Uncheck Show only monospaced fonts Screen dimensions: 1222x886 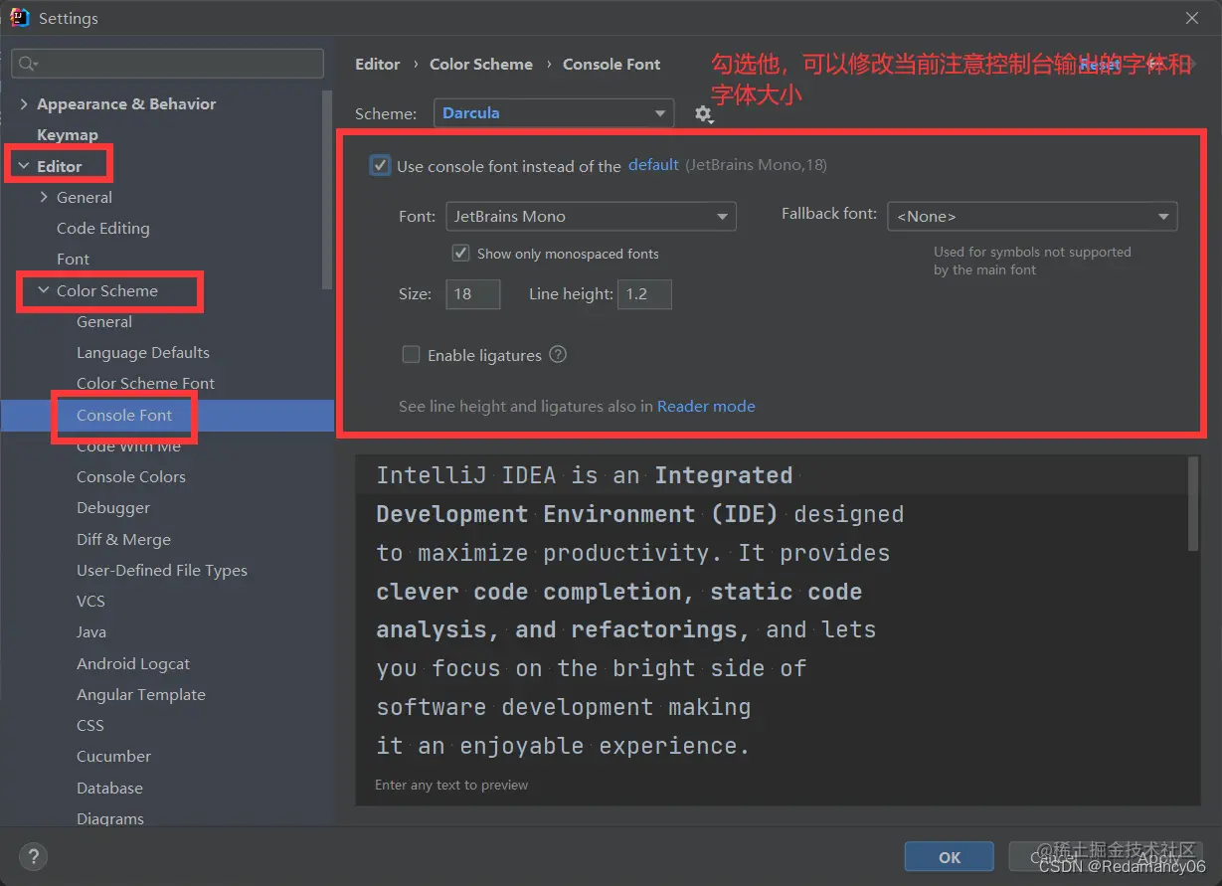tap(460, 253)
